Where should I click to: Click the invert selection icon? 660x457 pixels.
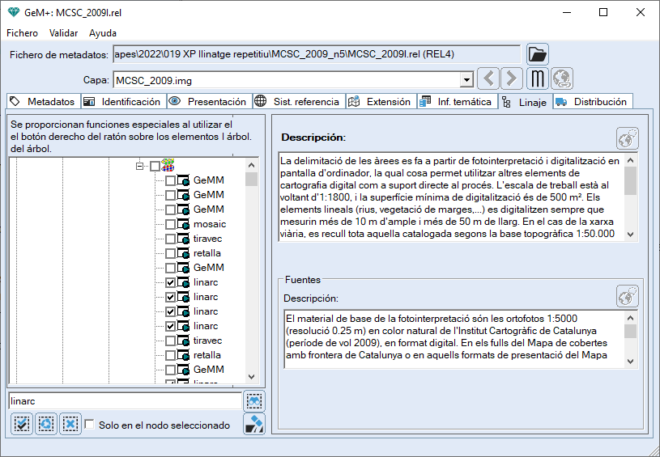(46, 424)
